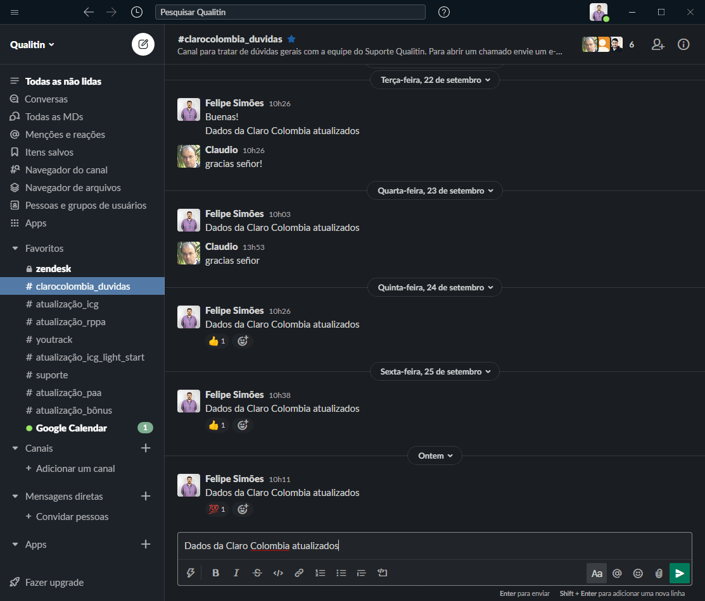The image size is (705, 601).
Task: Start a direct message with plus icon
Action: coord(146,497)
